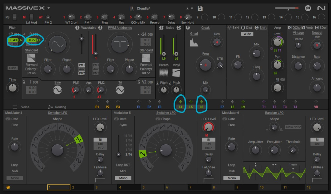Toggle PM2 routing for oscillator 1
Screen dimensions: 331x194
(82, 73)
